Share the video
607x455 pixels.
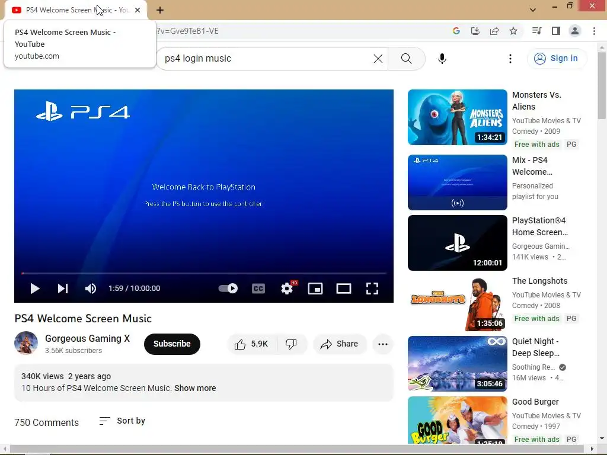[340, 344]
